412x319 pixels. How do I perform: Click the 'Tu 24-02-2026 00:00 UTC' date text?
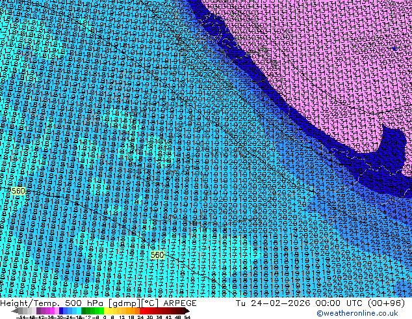click(x=300, y=303)
